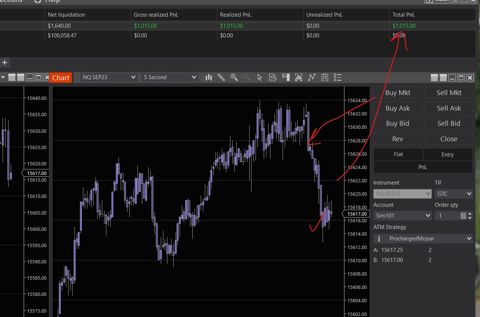Screen dimensions: 480x317
Task: Add a new tab with plus button
Action: tap(5, 63)
